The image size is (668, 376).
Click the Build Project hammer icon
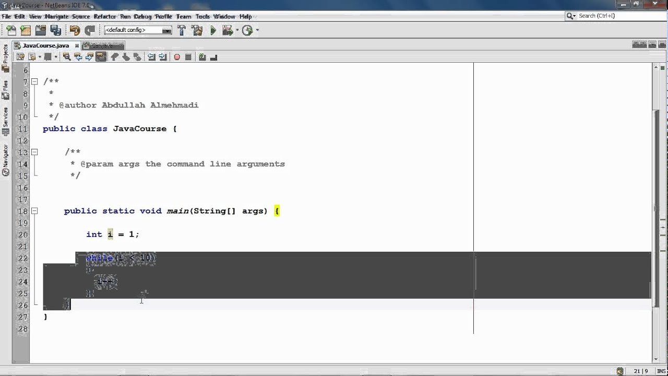(182, 30)
